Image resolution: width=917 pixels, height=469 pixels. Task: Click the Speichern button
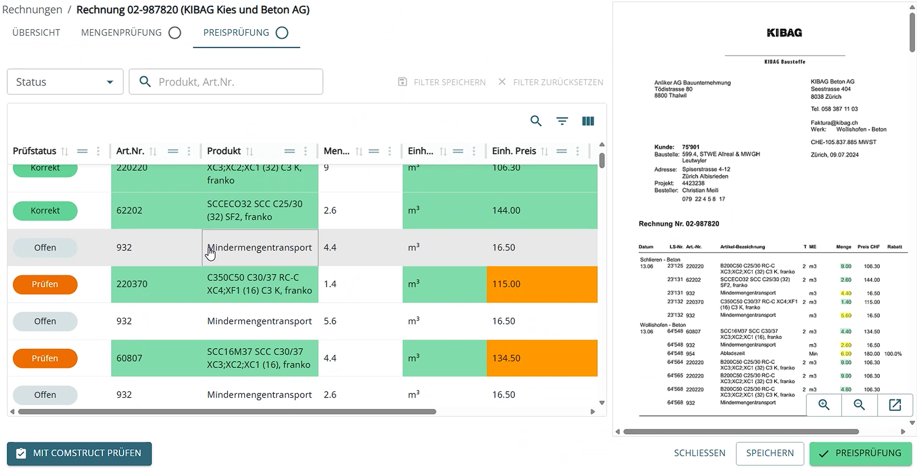[x=770, y=453]
